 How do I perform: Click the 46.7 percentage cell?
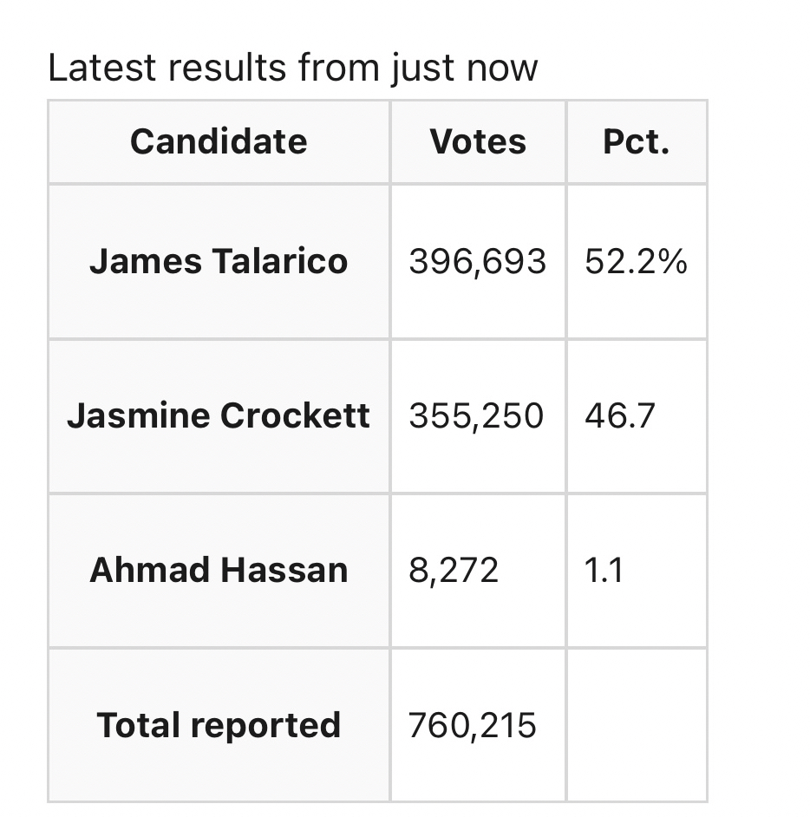coord(620,415)
